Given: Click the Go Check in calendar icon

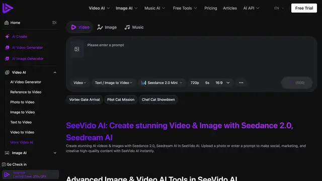Looking at the screenshot, I should 4,164.
